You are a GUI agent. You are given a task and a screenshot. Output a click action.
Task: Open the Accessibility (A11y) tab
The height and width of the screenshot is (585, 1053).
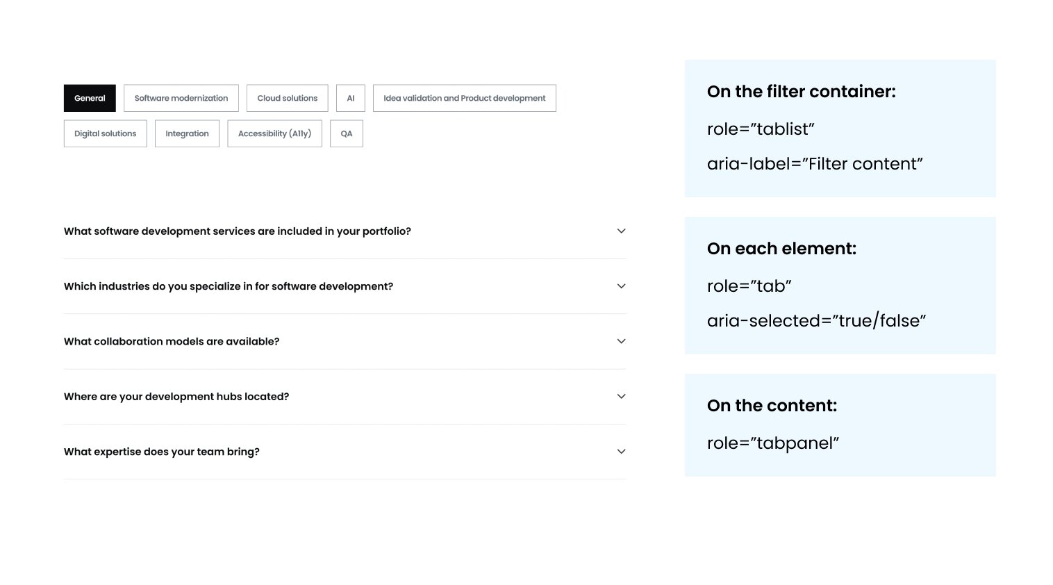(274, 133)
